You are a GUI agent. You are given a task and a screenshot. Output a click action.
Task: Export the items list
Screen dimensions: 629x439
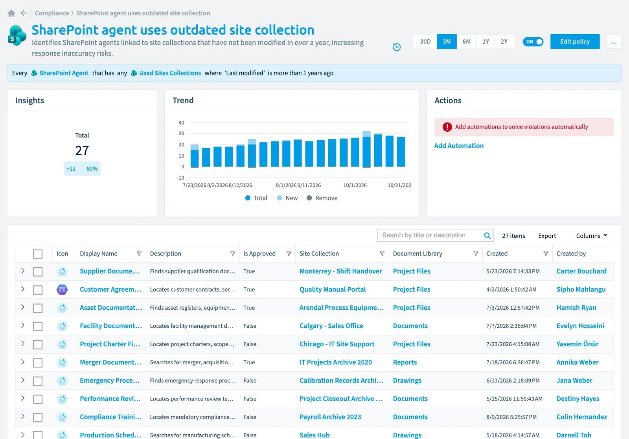pos(547,236)
